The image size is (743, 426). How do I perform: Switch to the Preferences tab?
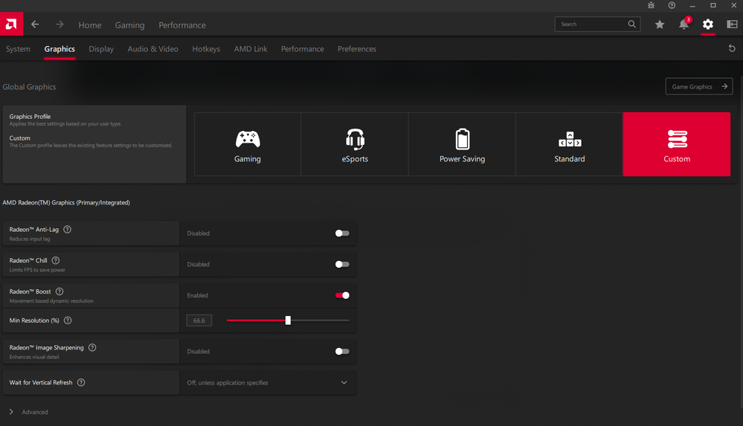click(x=357, y=49)
